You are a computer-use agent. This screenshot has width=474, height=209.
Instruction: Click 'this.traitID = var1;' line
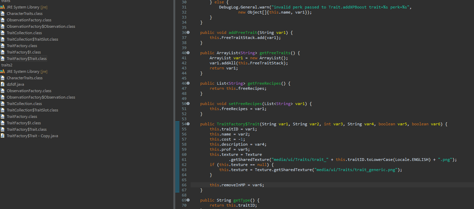tap(233, 129)
